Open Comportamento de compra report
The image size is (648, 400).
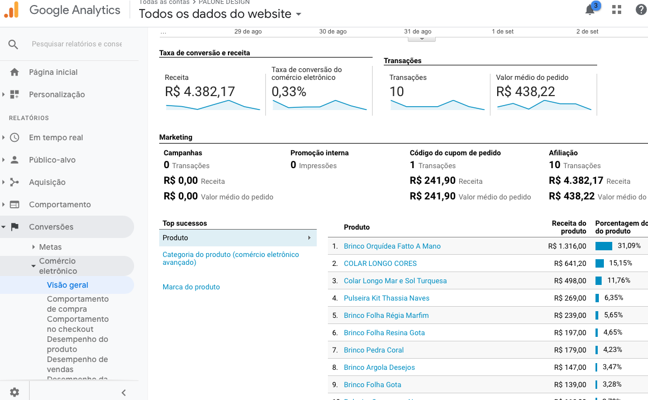coord(78,304)
